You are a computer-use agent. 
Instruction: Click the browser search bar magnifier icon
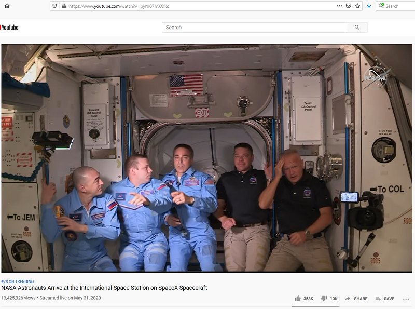click(381, 6)
